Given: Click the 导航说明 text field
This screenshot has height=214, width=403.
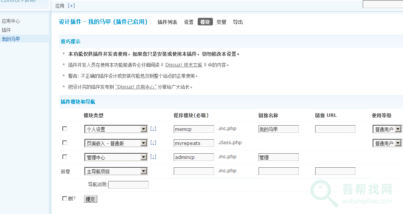Looking at the screenshot, I should pos(129,185).
